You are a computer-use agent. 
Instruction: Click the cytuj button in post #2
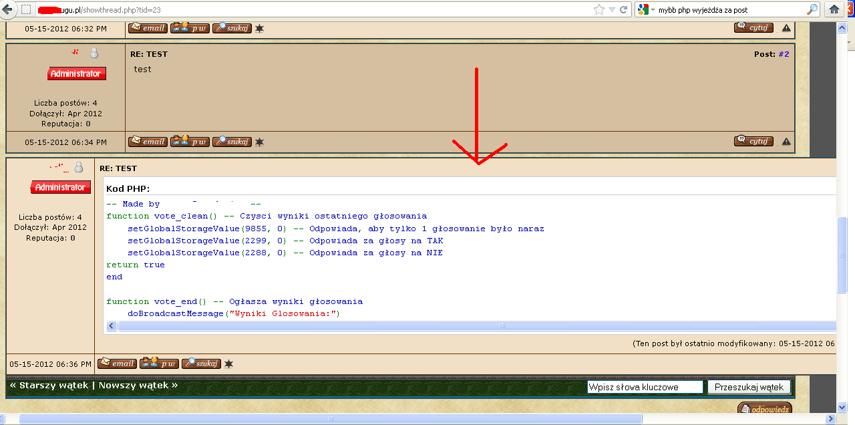coord(753,141)
